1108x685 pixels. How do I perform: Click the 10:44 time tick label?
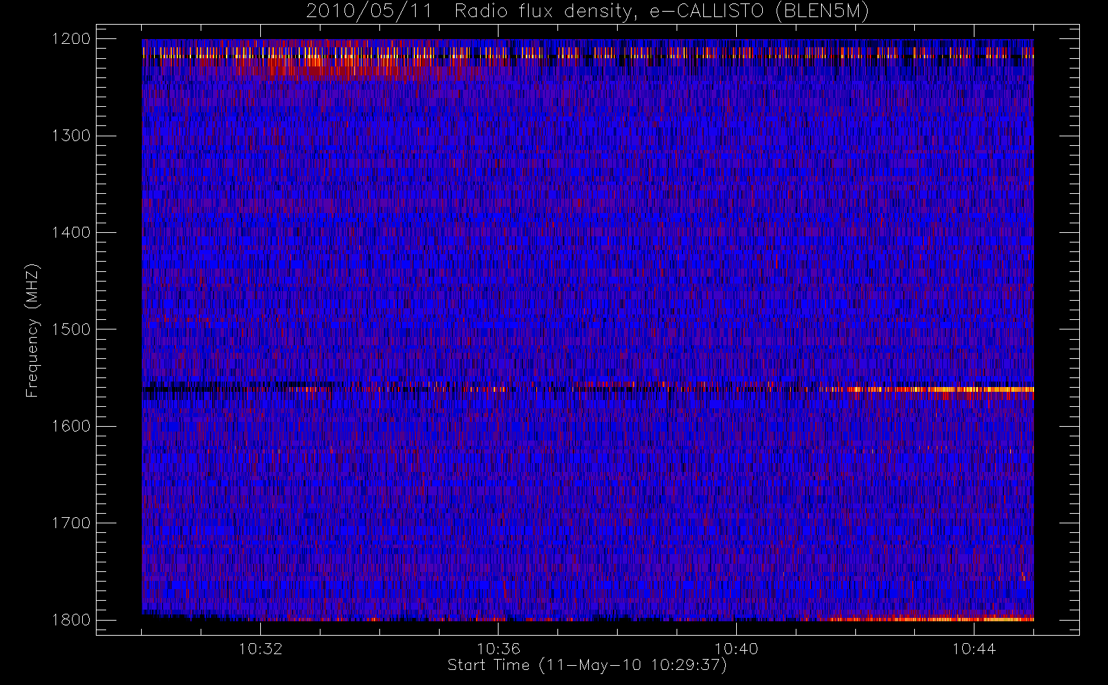(974, 648)
